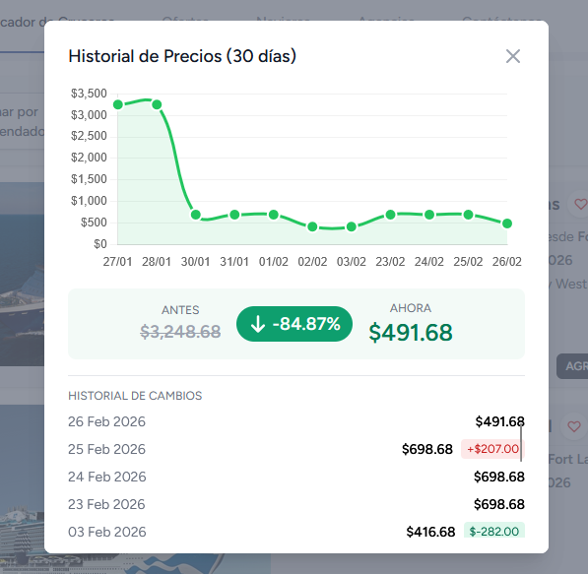Image resolution: width=588 pixels, height=574 pixels.
Task: Click the $416.68 price for 03 Feb
Action: click(430, 532)
